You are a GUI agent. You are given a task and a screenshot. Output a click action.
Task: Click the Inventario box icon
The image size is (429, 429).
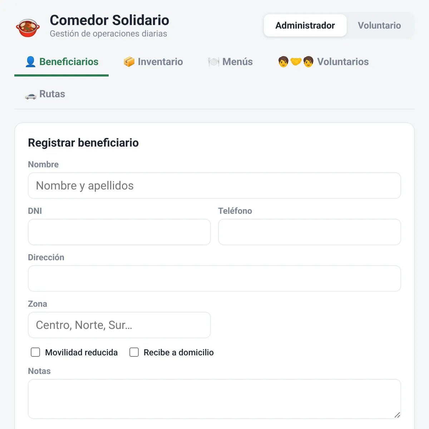click(129, 62)
